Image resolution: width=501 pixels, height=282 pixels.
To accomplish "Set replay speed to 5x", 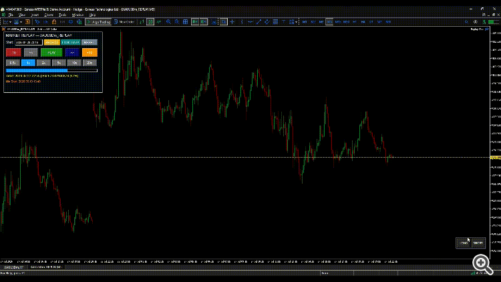I will 59,63.
